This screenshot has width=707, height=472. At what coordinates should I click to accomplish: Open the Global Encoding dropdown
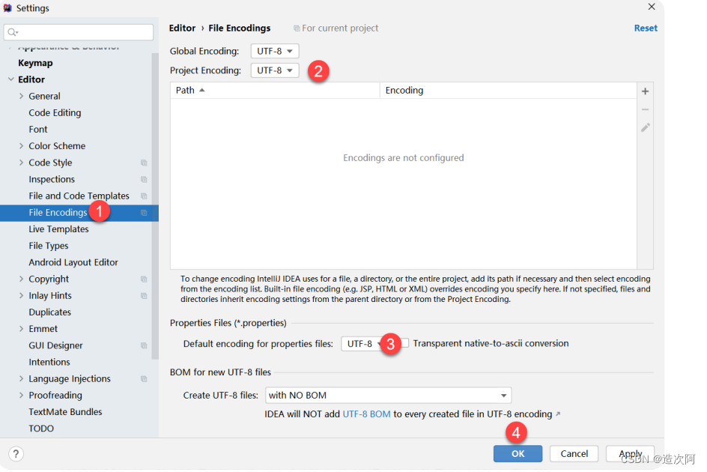point(274,51)
